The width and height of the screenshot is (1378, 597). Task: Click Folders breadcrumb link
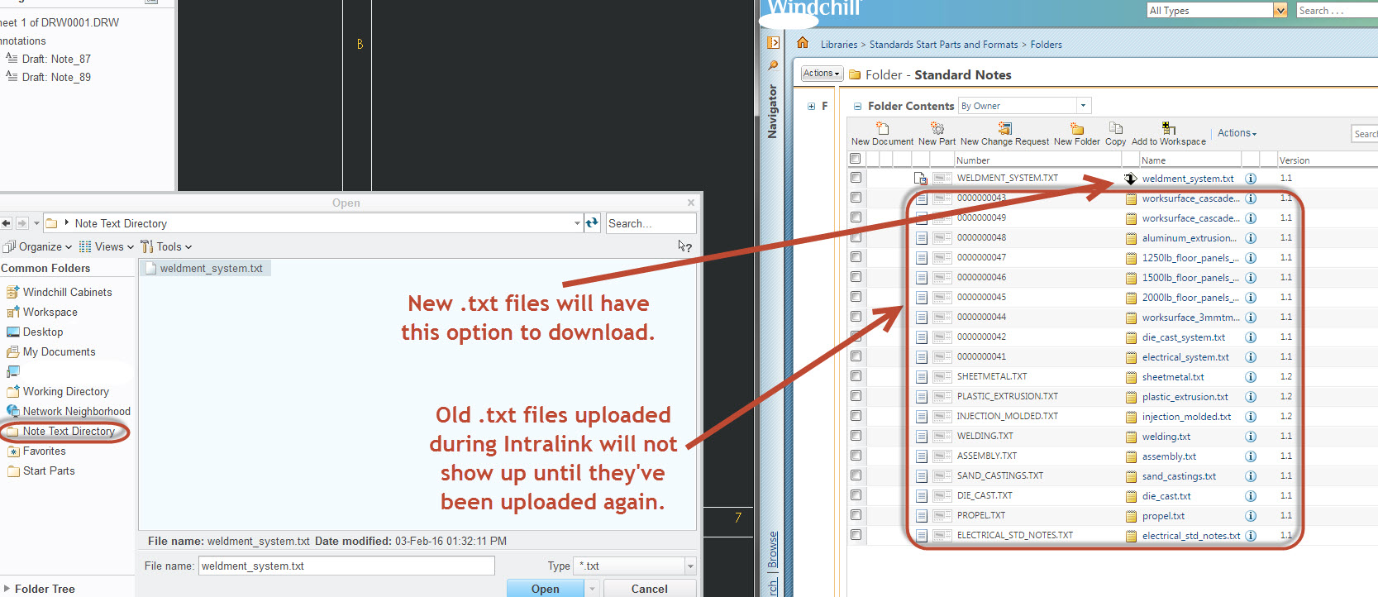click(x=1047, y=45)
